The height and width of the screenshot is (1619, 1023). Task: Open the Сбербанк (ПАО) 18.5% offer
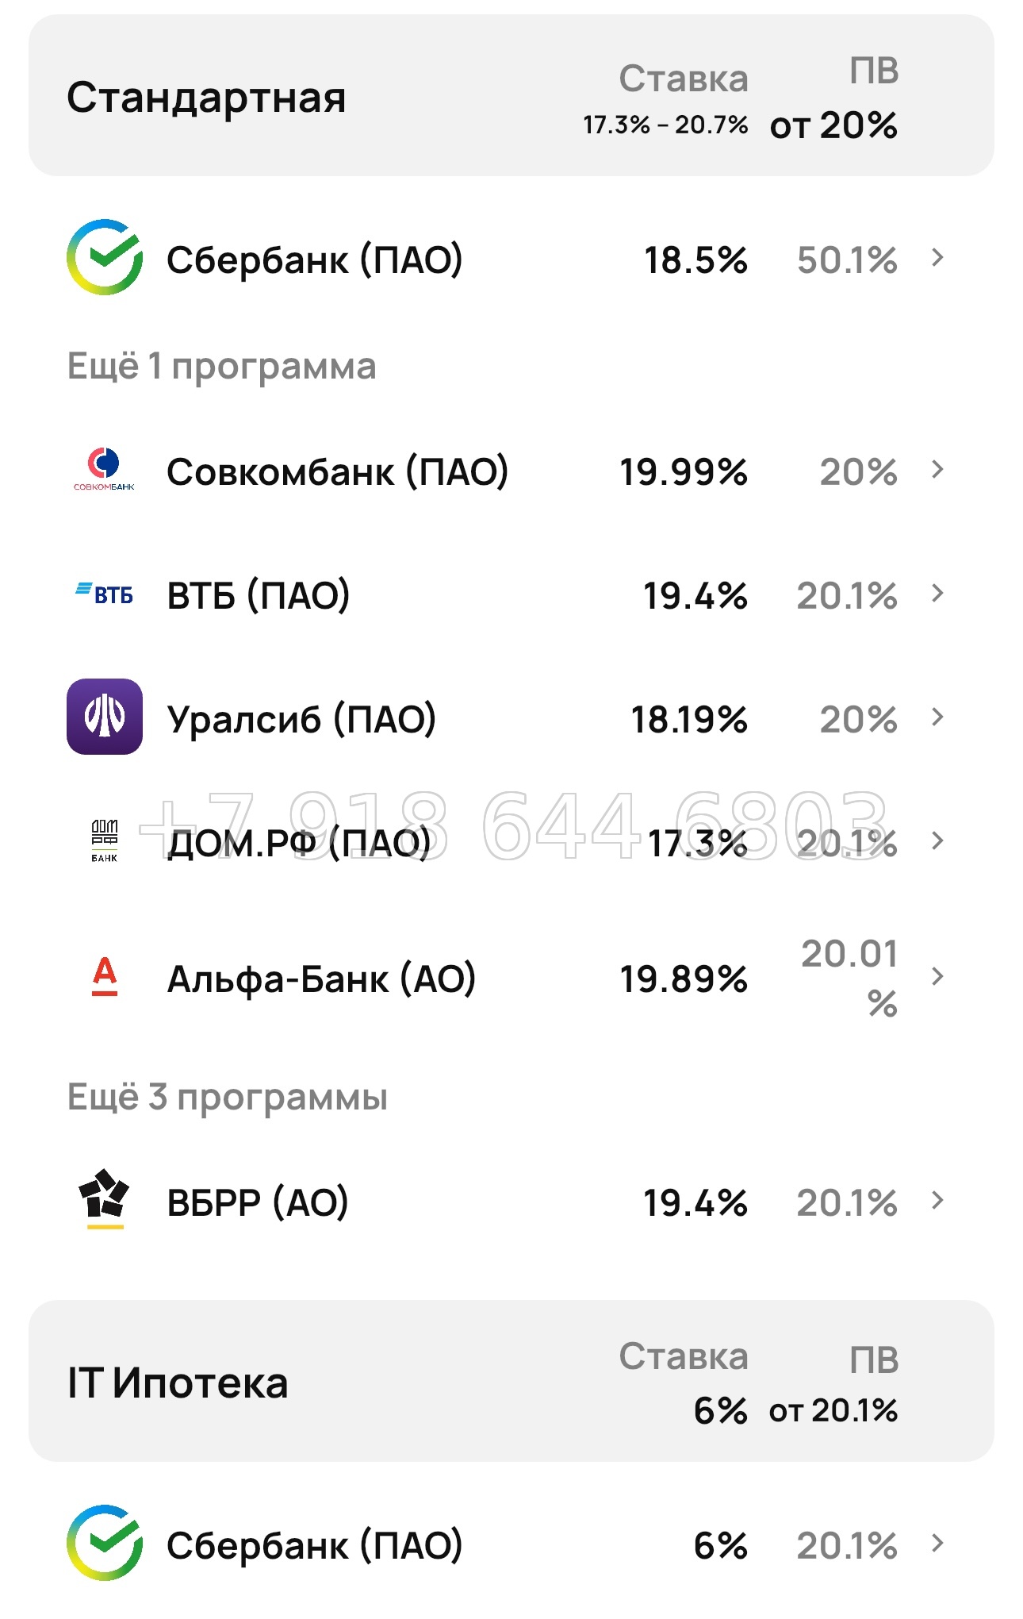point(511,259)
